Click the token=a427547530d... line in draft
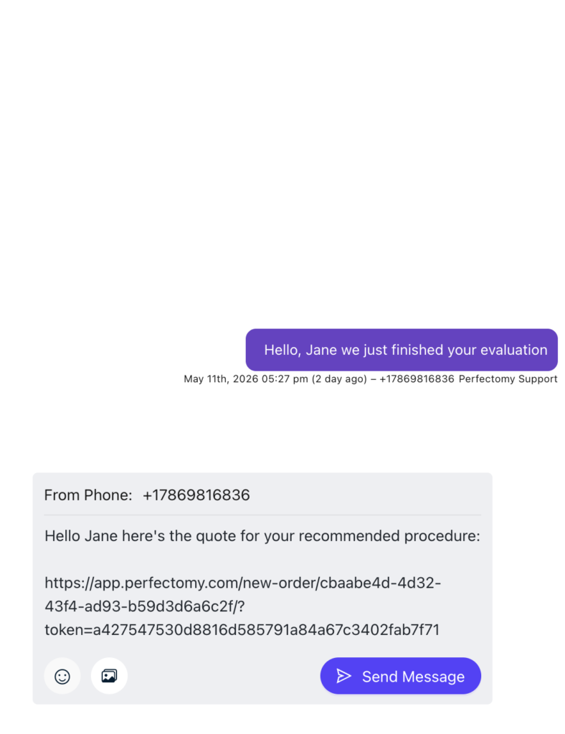Screen dimensions: 565x734 (x=242, y=629)
